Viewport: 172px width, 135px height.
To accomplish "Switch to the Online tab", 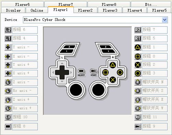I will (x=37, y=10).
